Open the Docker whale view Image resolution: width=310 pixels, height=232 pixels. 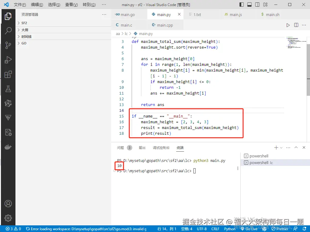pos(8,147)
